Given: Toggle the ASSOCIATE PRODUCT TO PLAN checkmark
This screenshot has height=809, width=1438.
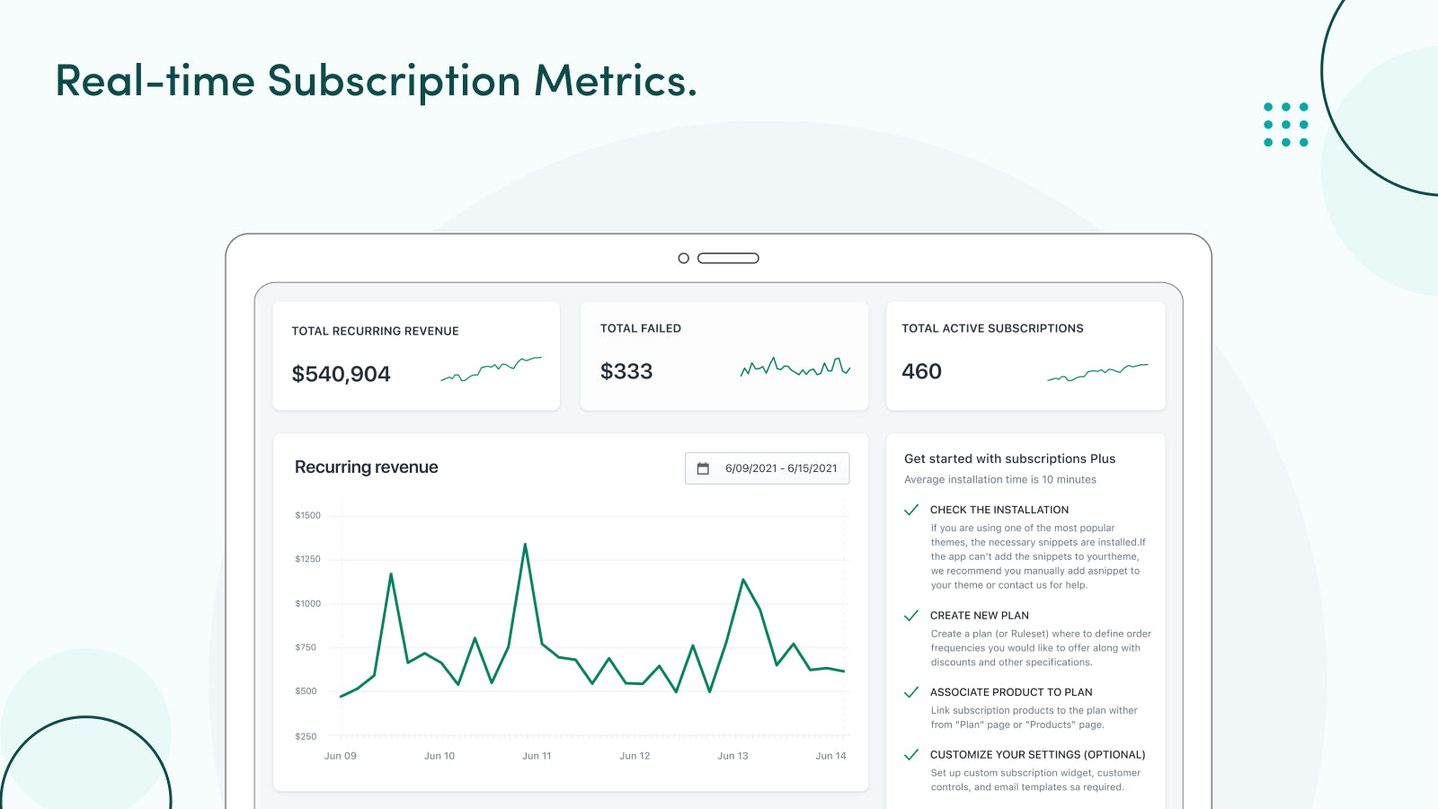Looking at the screenshot, I should [x=911, y=692].
